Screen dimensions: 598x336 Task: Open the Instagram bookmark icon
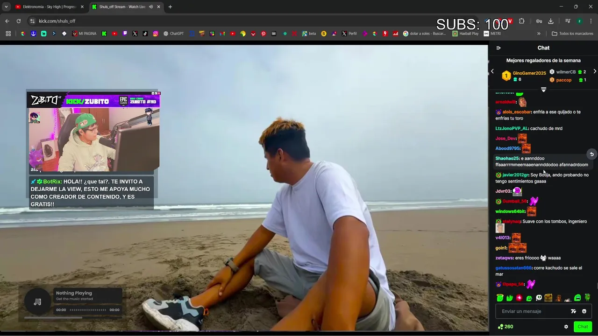[156, 34]
